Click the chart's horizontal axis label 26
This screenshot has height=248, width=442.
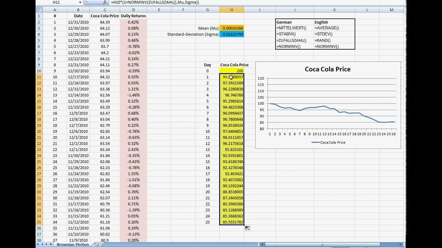coord(394,134)
